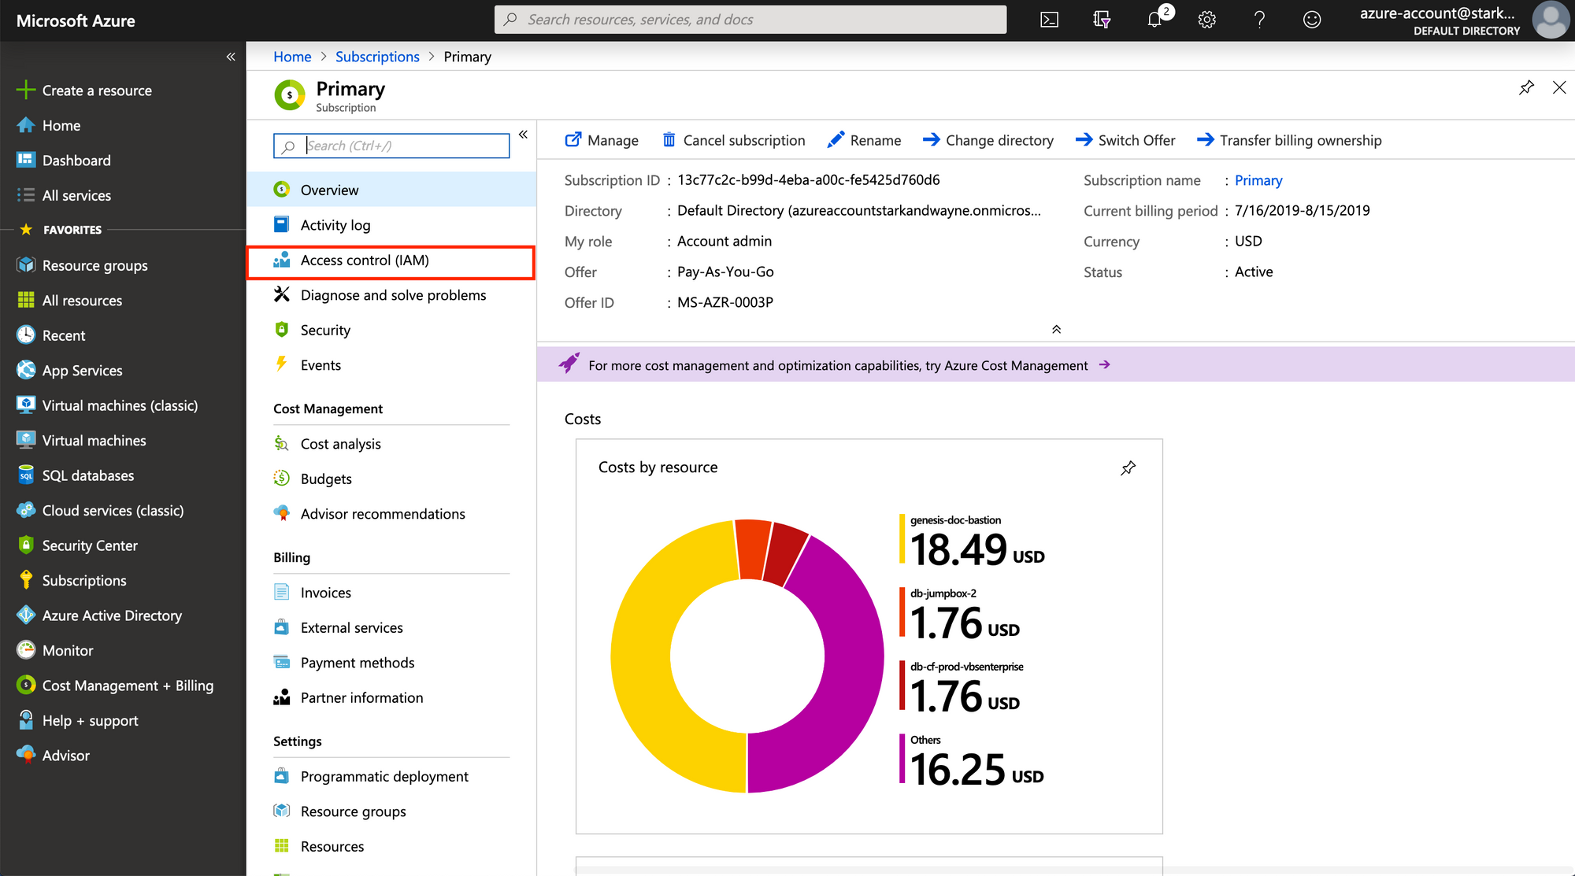Click the Help question mark icon
Viewport: 1575px width, 876px height.
[1259, 20]
